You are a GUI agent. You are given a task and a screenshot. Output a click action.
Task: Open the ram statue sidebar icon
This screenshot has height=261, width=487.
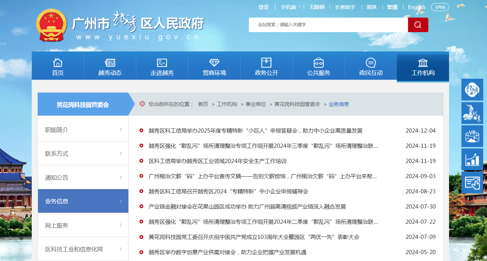[472, 113]
